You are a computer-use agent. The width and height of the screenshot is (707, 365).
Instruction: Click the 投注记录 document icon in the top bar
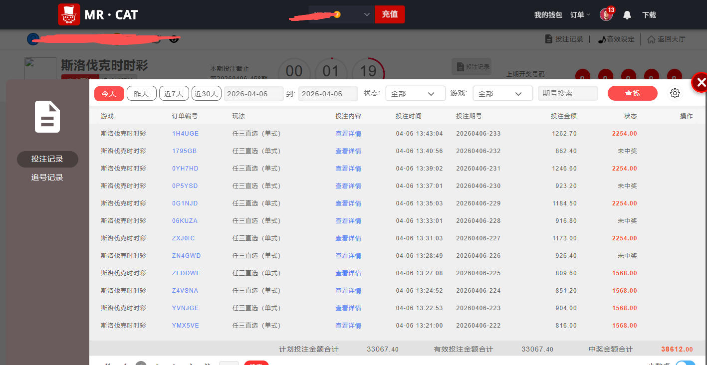[x=549, y=39]
